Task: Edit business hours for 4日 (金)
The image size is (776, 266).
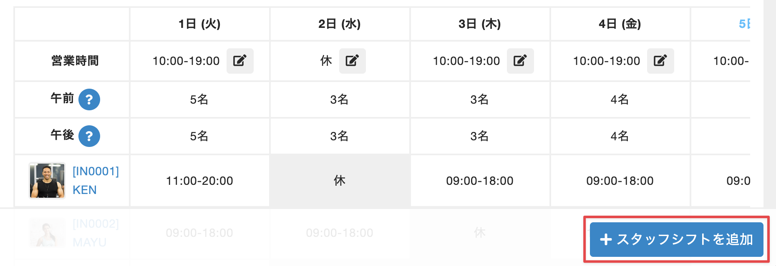Action: (660, 61)
